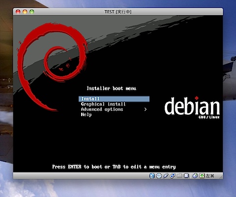Click the 'Installer boot menu' heading

click(x=112, y=88)
